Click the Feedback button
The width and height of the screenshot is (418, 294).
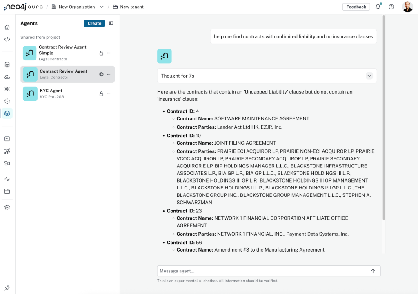click(x=356, y=7)
